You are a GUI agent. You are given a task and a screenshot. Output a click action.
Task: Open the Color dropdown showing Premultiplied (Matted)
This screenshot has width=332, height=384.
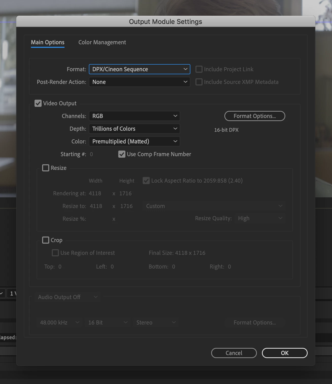[134, 141]
